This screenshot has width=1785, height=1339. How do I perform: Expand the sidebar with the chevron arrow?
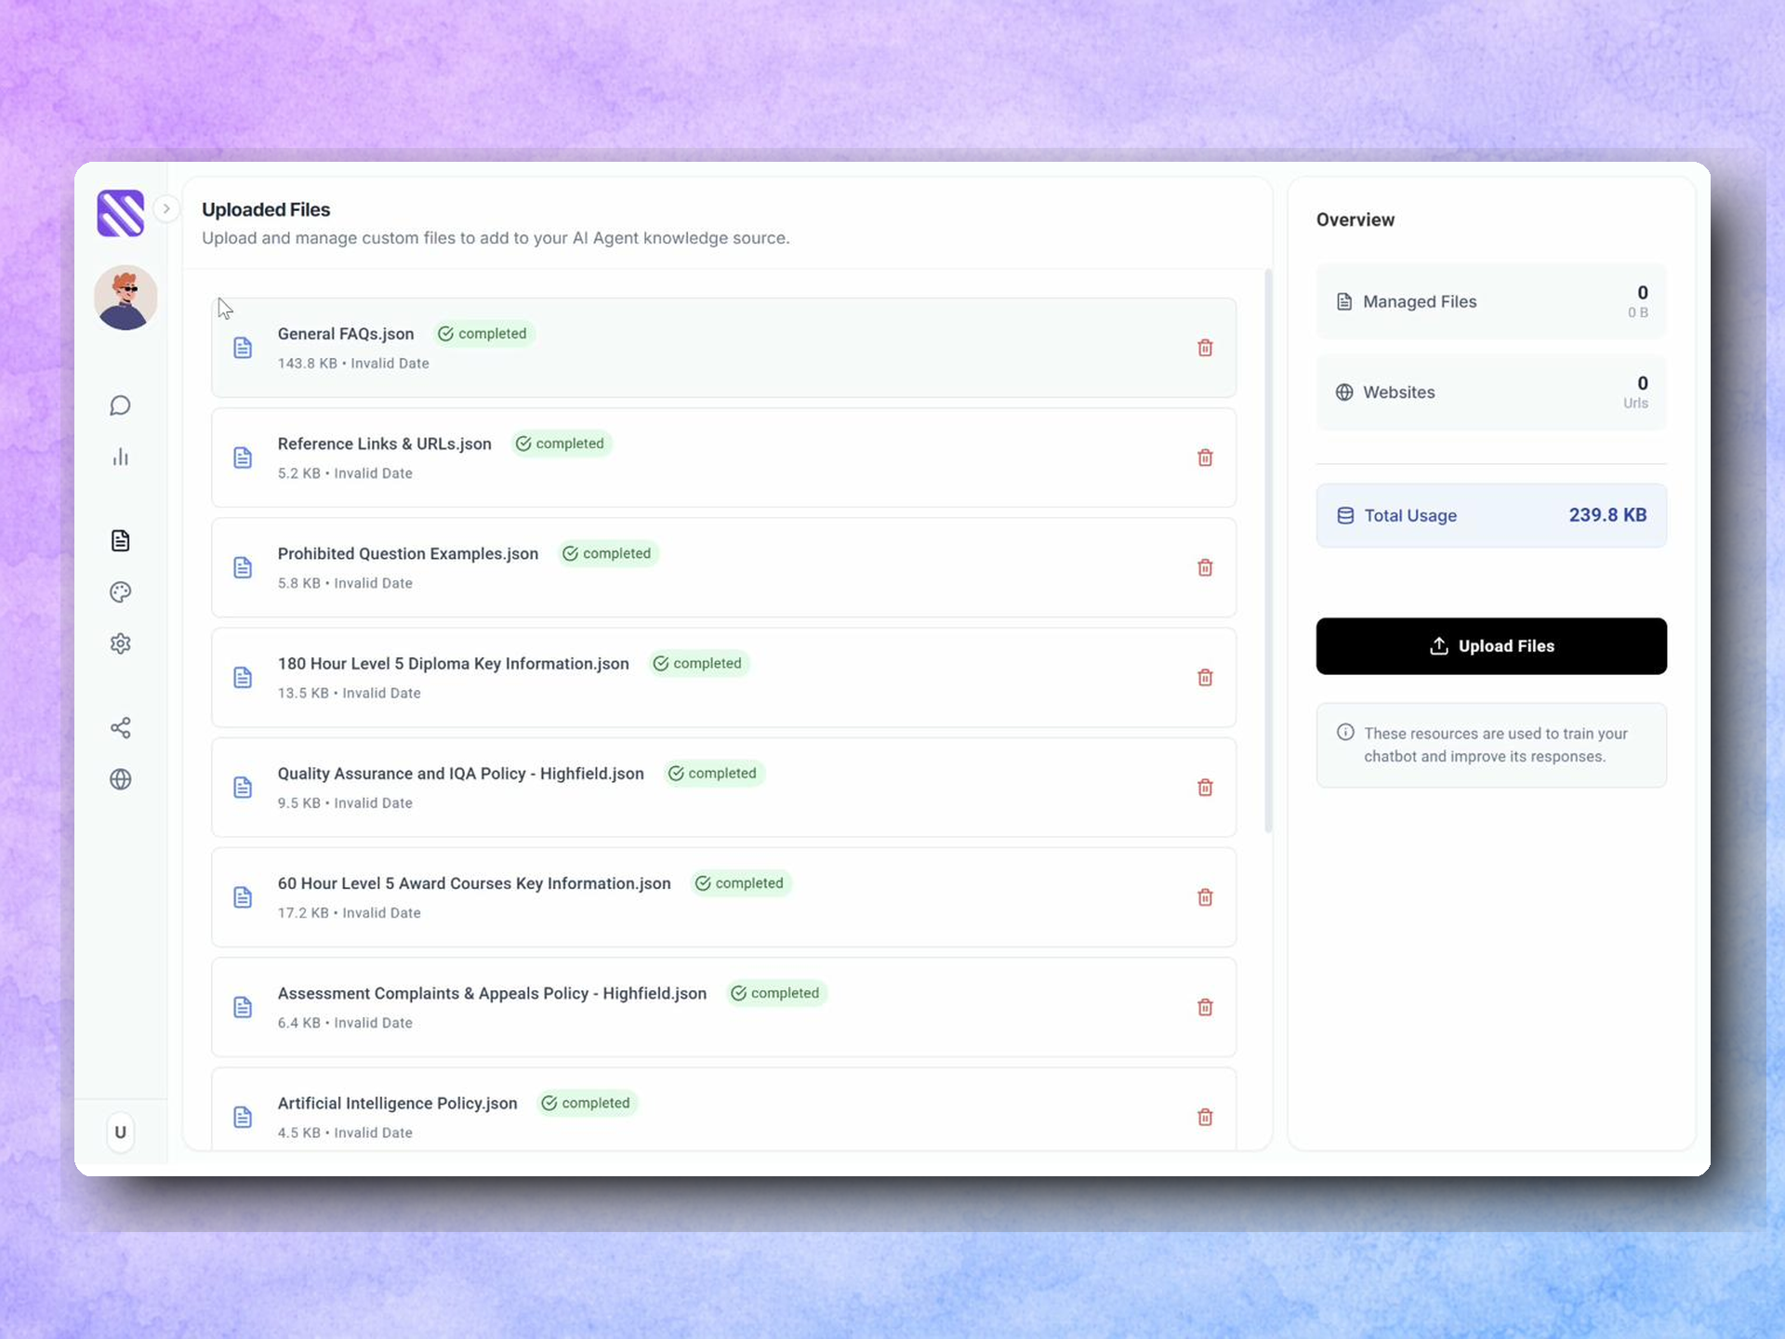(x=166, y=208)
